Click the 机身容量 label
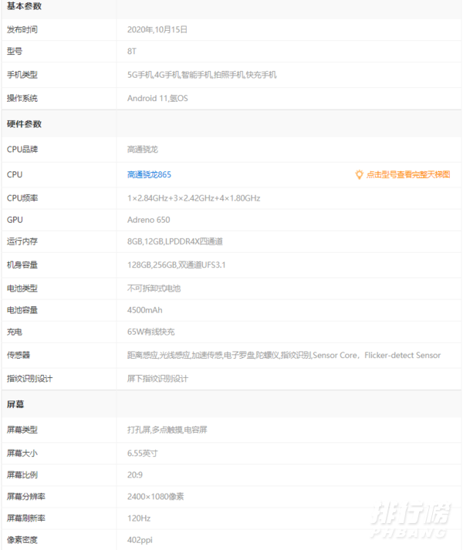 [x=22, y=265]
